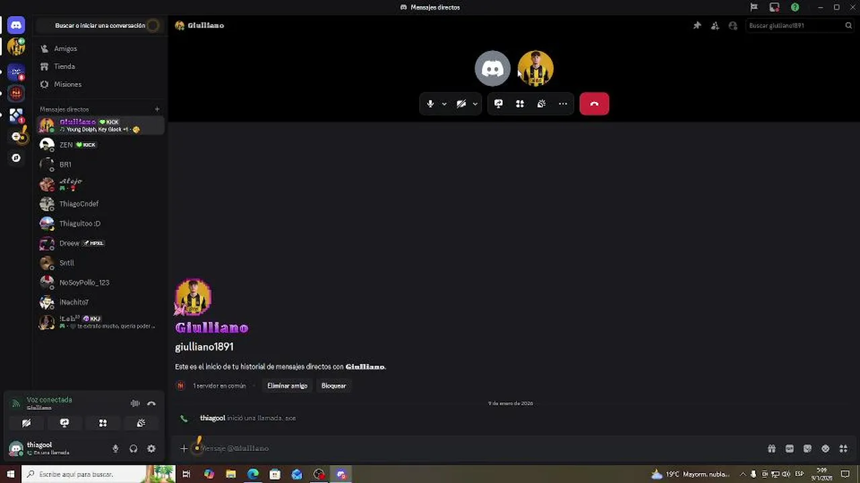Image resolution: width=860 pixels, height=483 pixels.
Task: Open user settings gear icon
Action: tap(151, 449)
